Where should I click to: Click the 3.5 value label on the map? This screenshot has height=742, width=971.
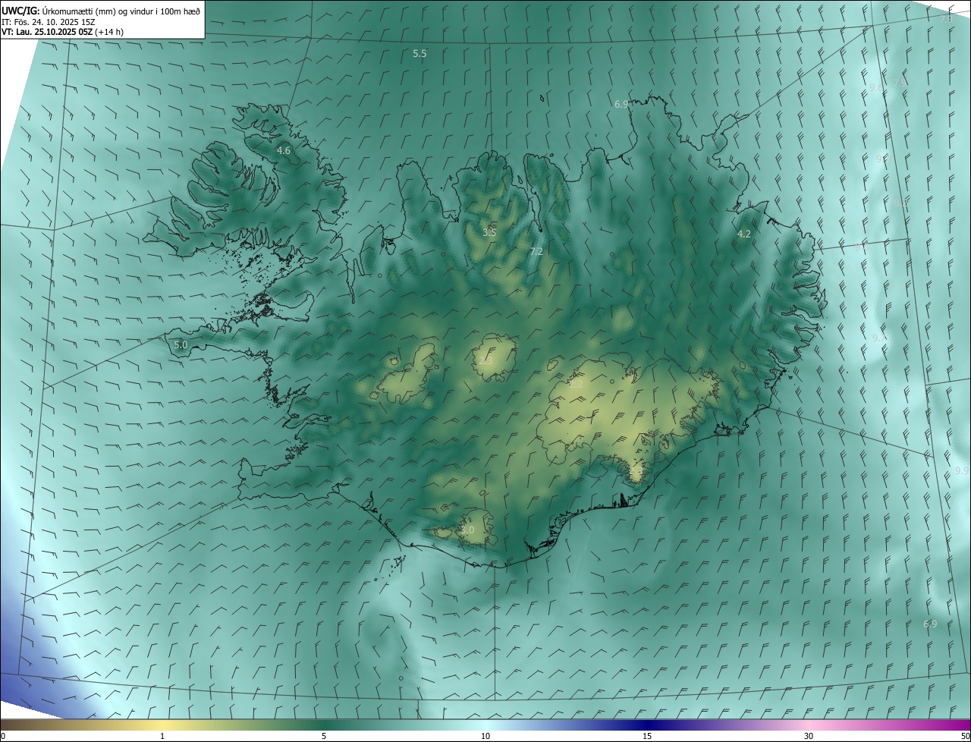point(489,233)
